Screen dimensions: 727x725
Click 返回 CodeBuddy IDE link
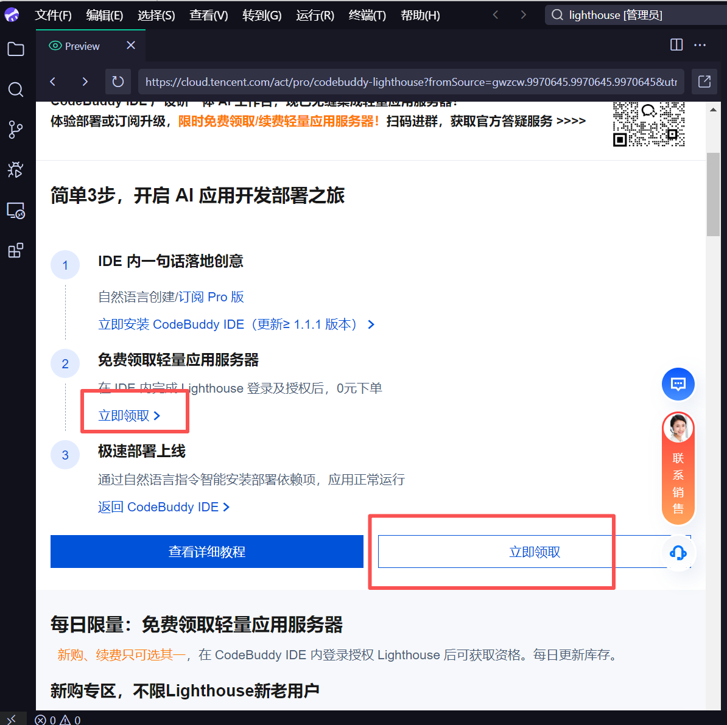click(164, 507)
